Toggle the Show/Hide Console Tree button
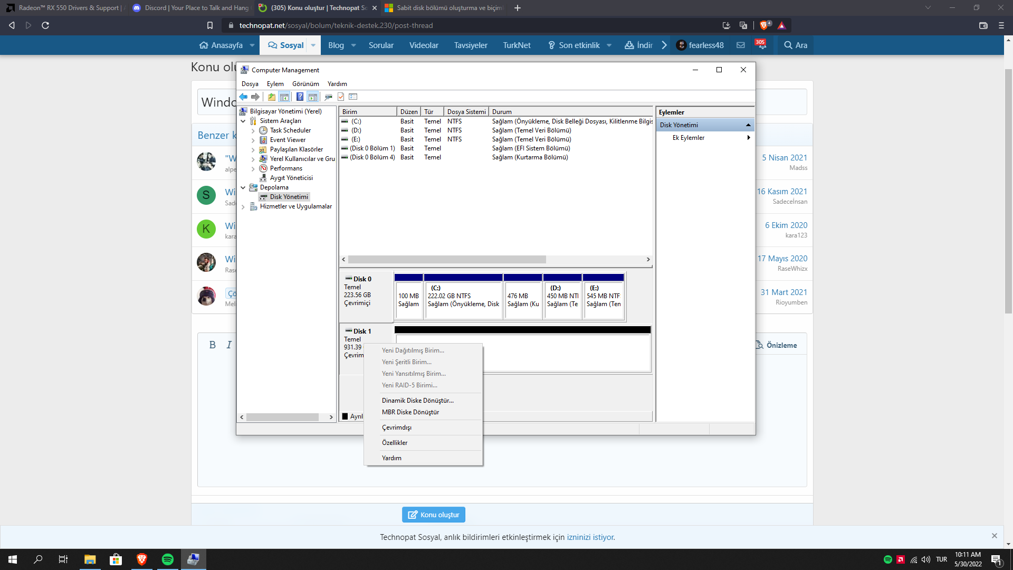Viewport: 1013px width, 570px height. [x=284, y=97]
